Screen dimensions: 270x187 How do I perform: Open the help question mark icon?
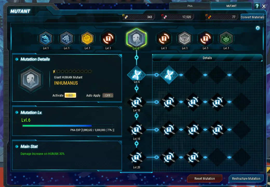257,6
